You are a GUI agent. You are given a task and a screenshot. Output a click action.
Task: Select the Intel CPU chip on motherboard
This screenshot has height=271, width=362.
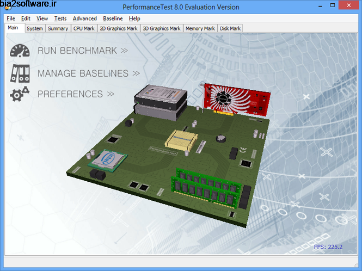(x=108, y=161)
